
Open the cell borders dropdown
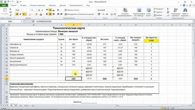point(32,14)
